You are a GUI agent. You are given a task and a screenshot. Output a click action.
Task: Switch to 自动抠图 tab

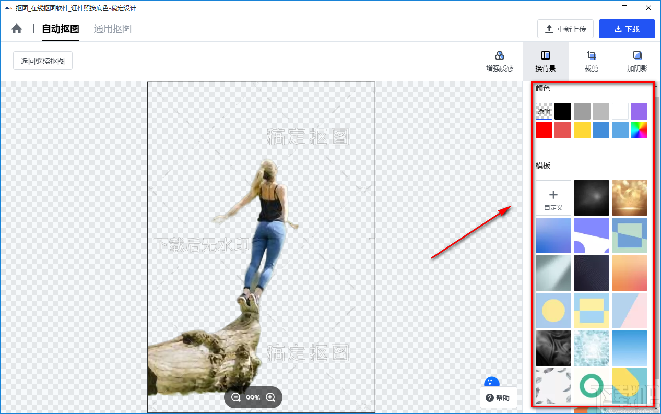click(61, 29)
